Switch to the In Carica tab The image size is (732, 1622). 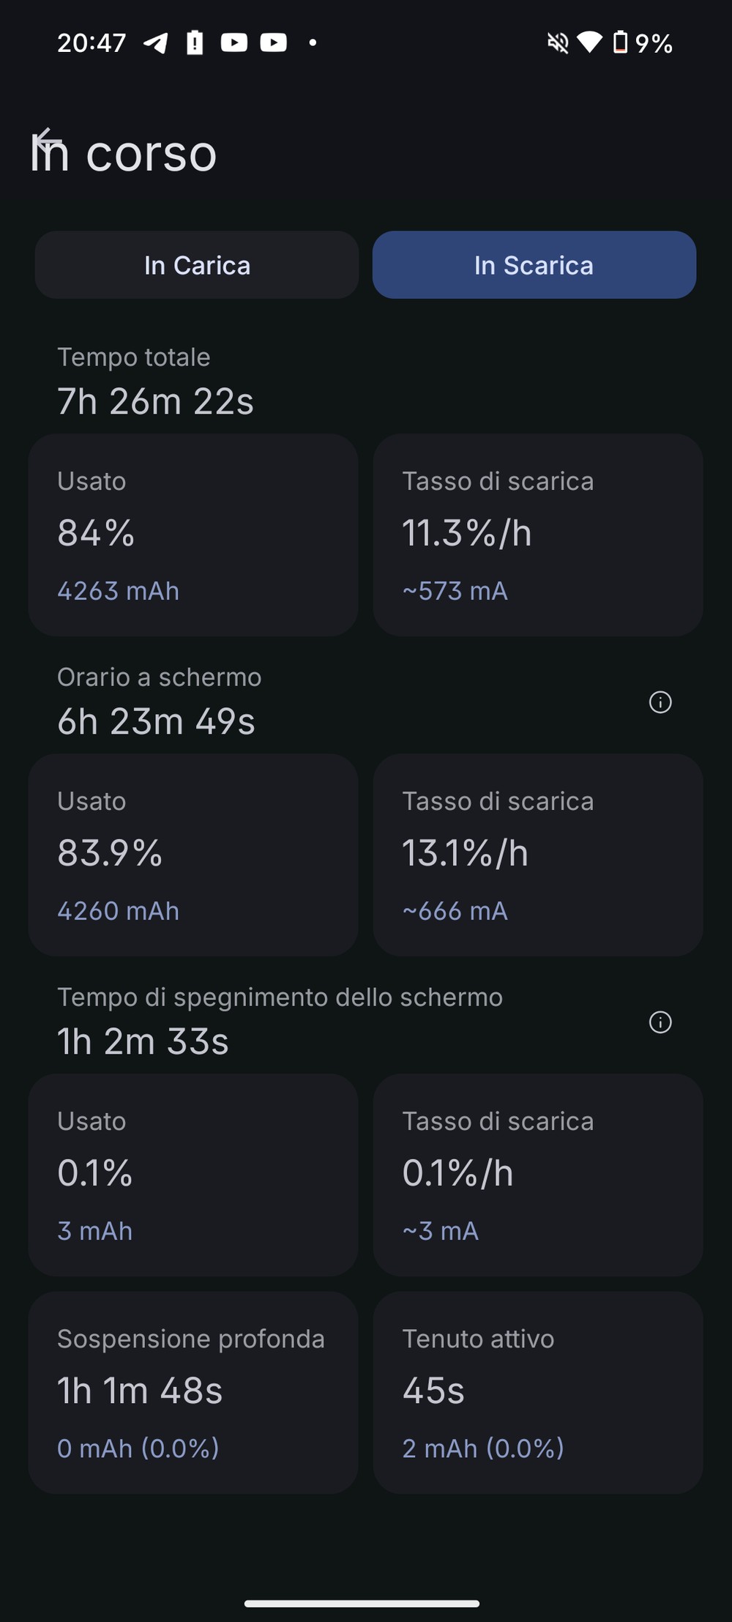pos(197,265)
